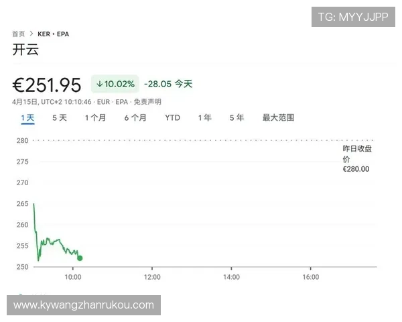Screen dimensions: 402x322
Task: Click the €251.95 price value
Action: click(x=47, y=85)
